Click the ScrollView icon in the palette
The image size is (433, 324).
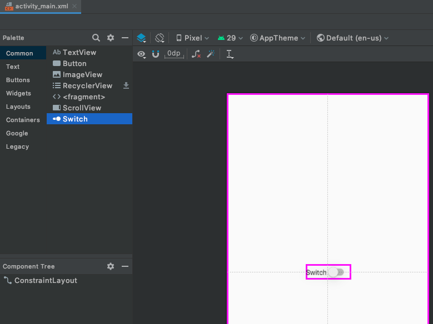57,108
